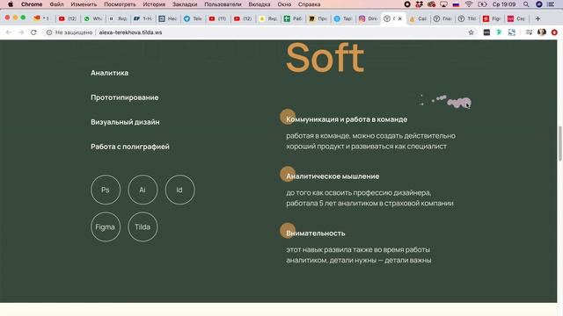Open a new tab with the plus button
The image size is (563, 316).
coord(537,18)
